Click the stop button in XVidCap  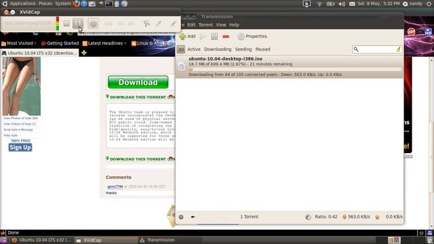[66, 24]
